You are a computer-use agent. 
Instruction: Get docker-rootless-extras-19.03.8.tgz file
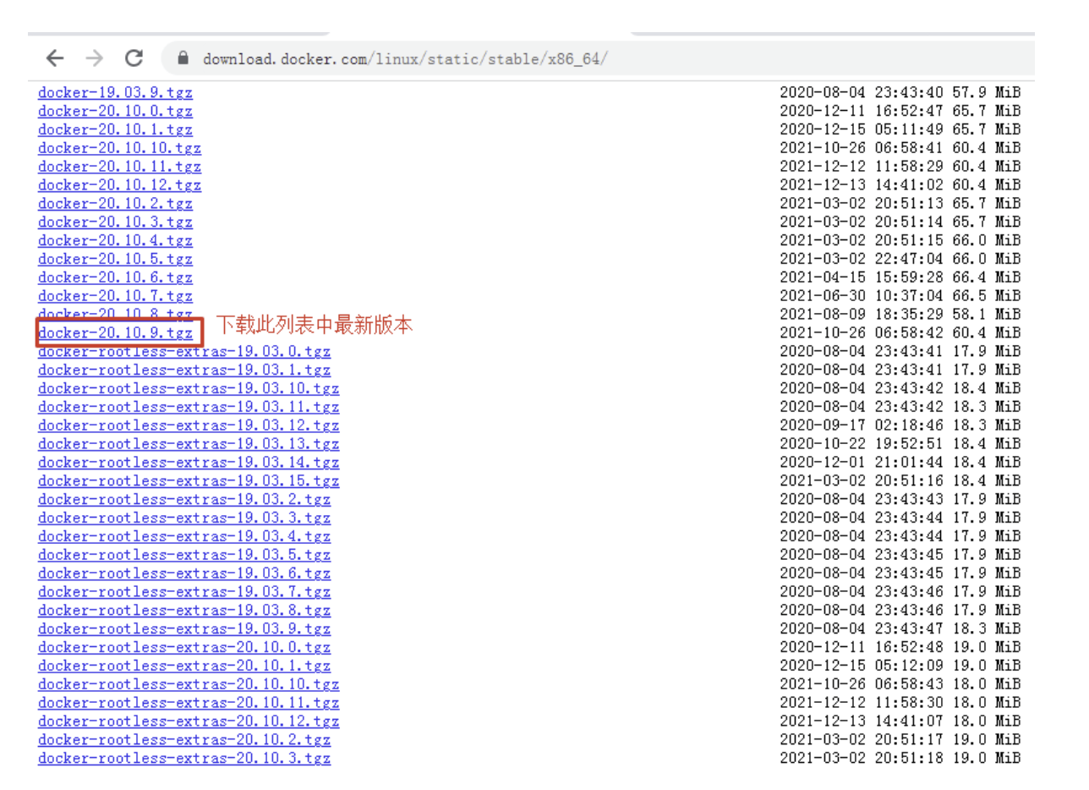coord(184,611)
